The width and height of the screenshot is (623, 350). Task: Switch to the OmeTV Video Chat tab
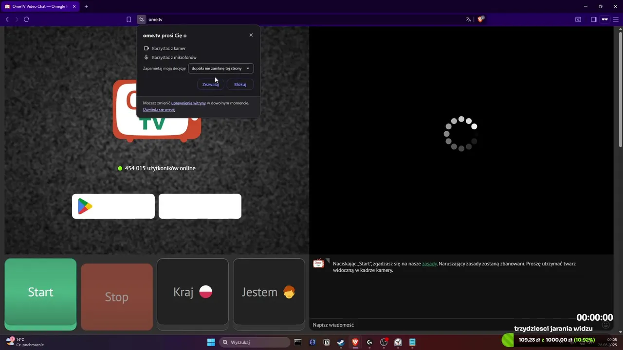(x=40, y=6)
